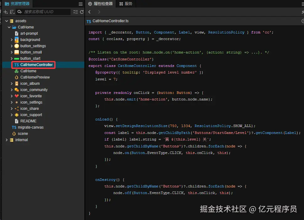Click the expand/collapse all tree icon
This screenshot has height=220, width=304.
coord(76,12)
